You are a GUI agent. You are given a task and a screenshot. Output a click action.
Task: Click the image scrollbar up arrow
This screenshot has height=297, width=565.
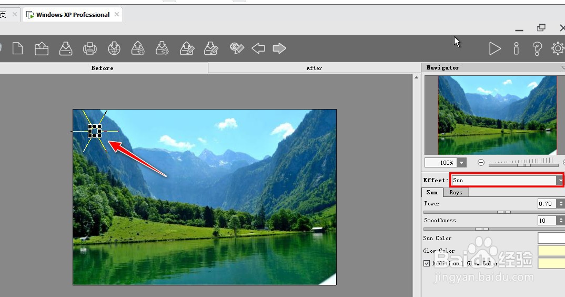pos(416,77)
